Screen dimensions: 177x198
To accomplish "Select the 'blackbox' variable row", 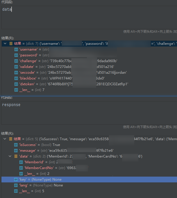I will (89, 78).
